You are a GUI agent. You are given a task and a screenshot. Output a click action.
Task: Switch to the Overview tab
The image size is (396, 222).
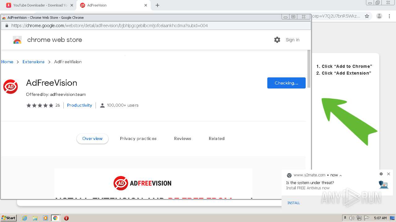click(93, 139)
